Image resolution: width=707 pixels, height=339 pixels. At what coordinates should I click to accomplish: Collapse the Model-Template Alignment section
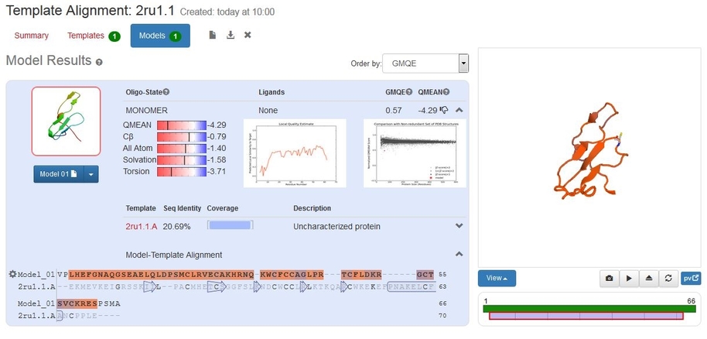tap(459, 254)
